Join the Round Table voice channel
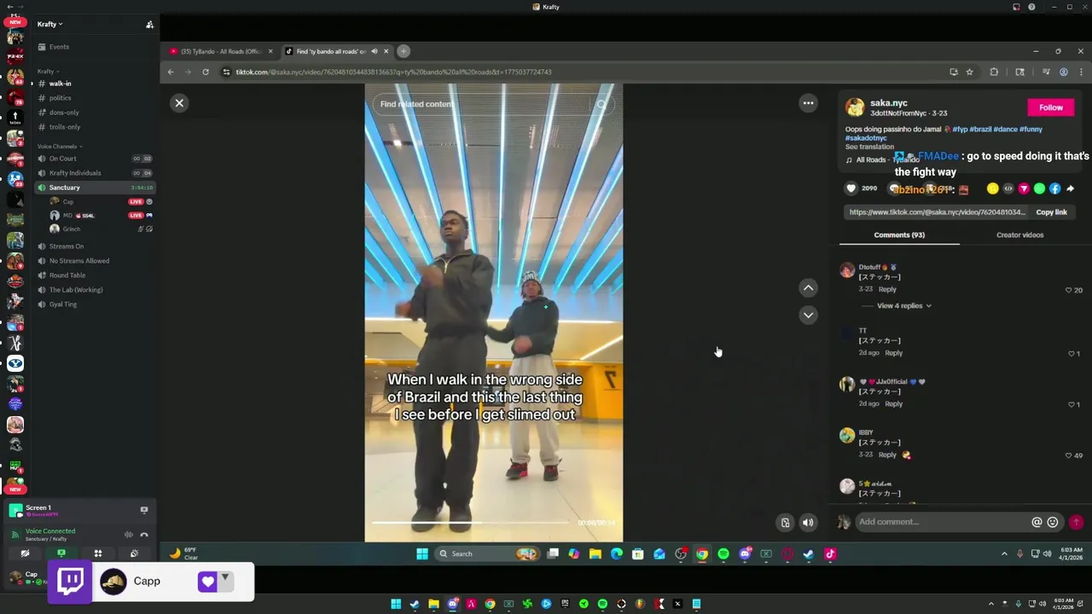 [94, 275]
